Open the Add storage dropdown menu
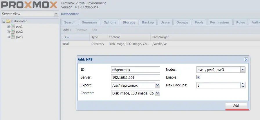The width and height of the screenshot is (260, 120). tap(67, 30)
